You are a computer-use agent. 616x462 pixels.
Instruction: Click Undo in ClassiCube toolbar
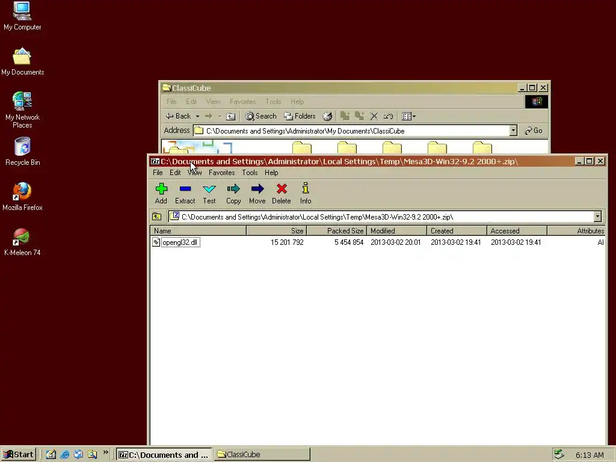(x=388, y=116)
